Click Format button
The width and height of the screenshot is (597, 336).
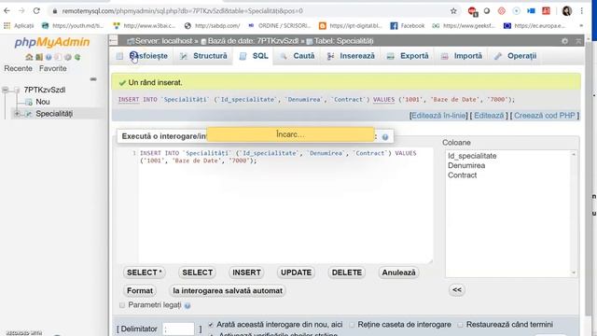(140, 290)
